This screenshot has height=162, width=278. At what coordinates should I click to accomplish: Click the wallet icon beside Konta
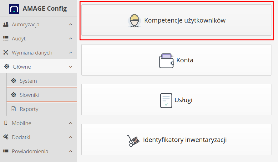tap(166, 60)
